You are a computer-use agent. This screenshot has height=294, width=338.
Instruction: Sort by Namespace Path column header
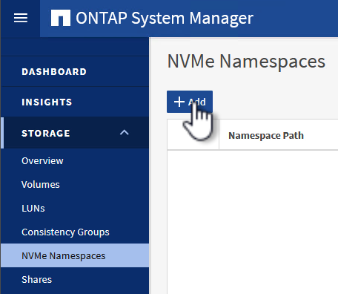tap(266, 135)
